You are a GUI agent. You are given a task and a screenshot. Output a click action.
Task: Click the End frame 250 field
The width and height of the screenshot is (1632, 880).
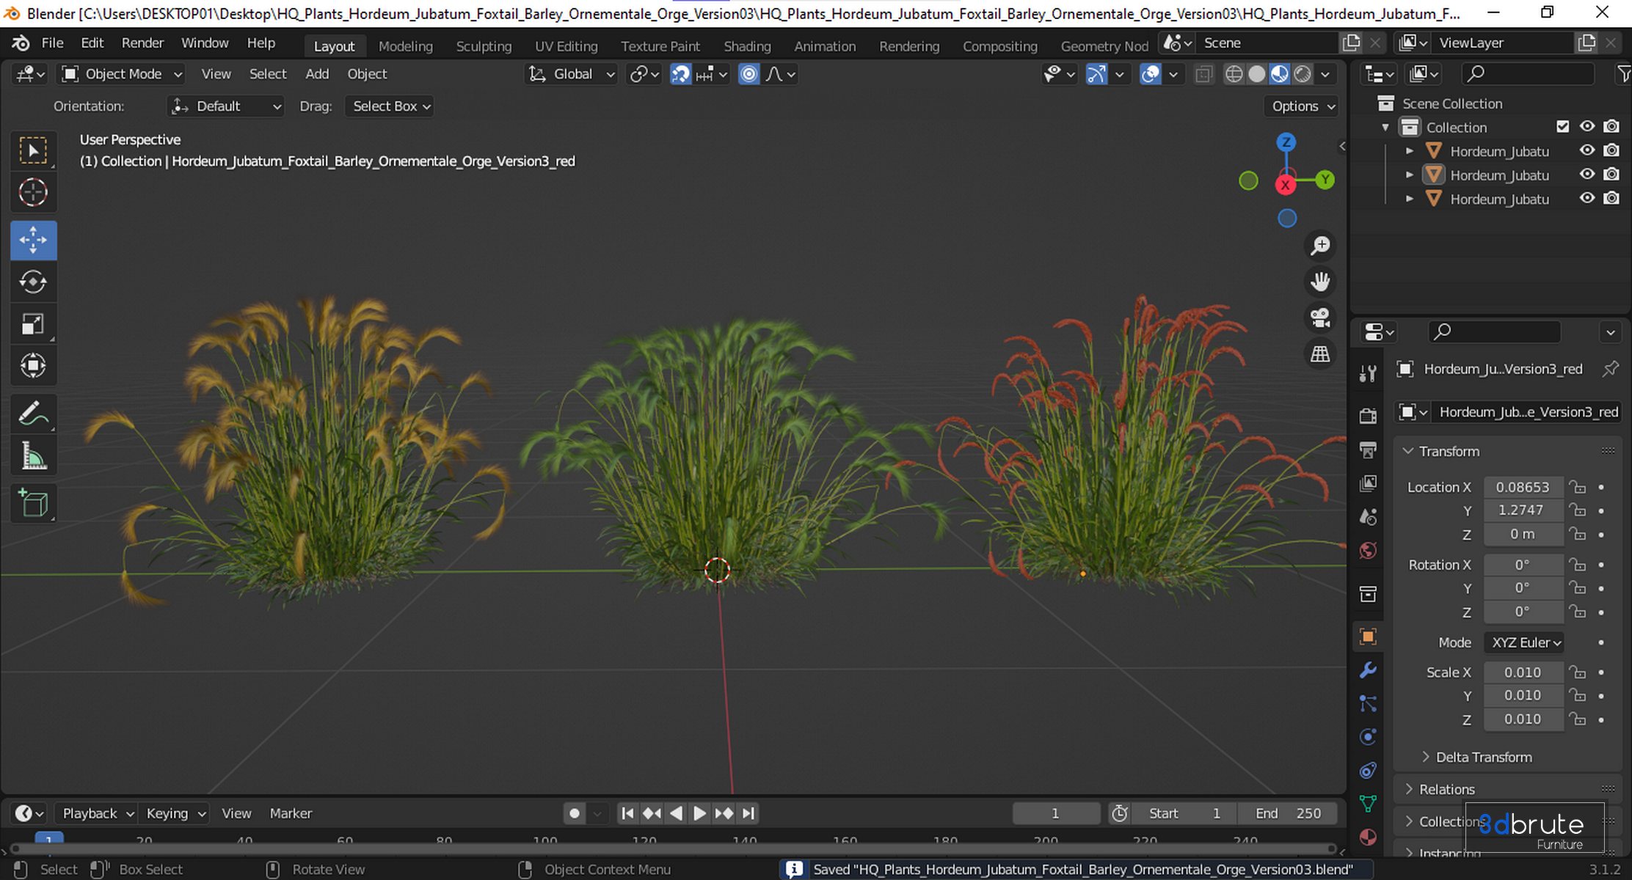click(1287, 813)
